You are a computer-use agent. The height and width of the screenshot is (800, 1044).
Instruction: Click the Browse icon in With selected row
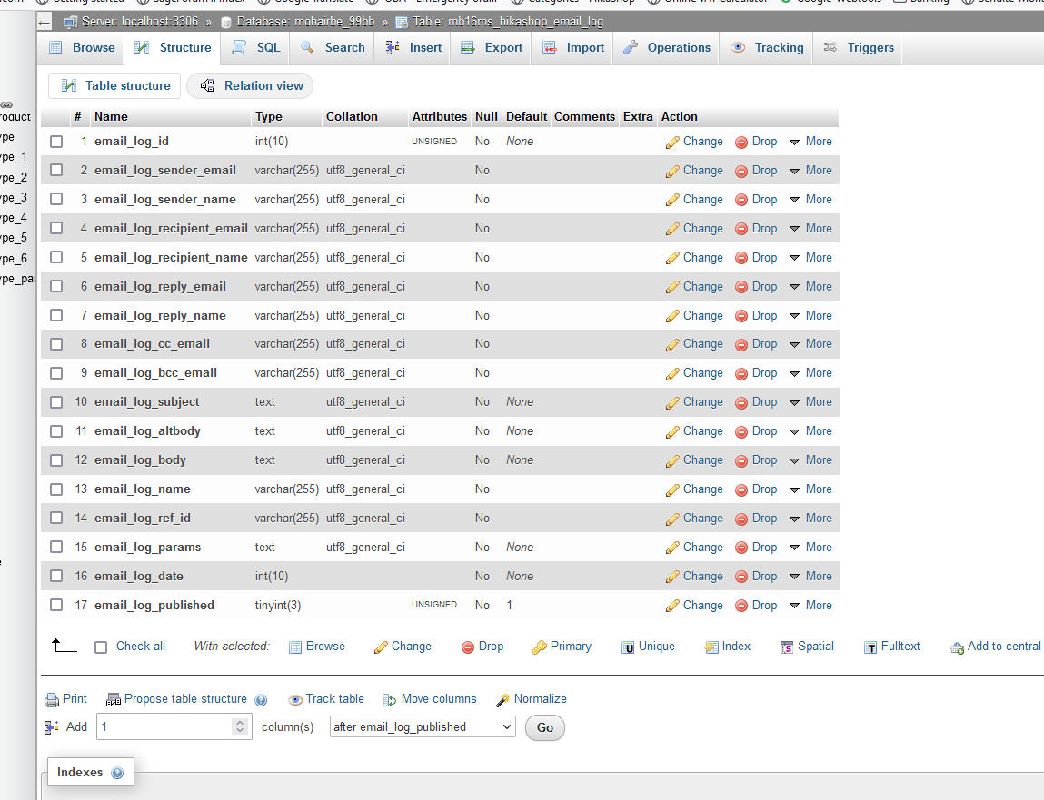click(295, 647)
